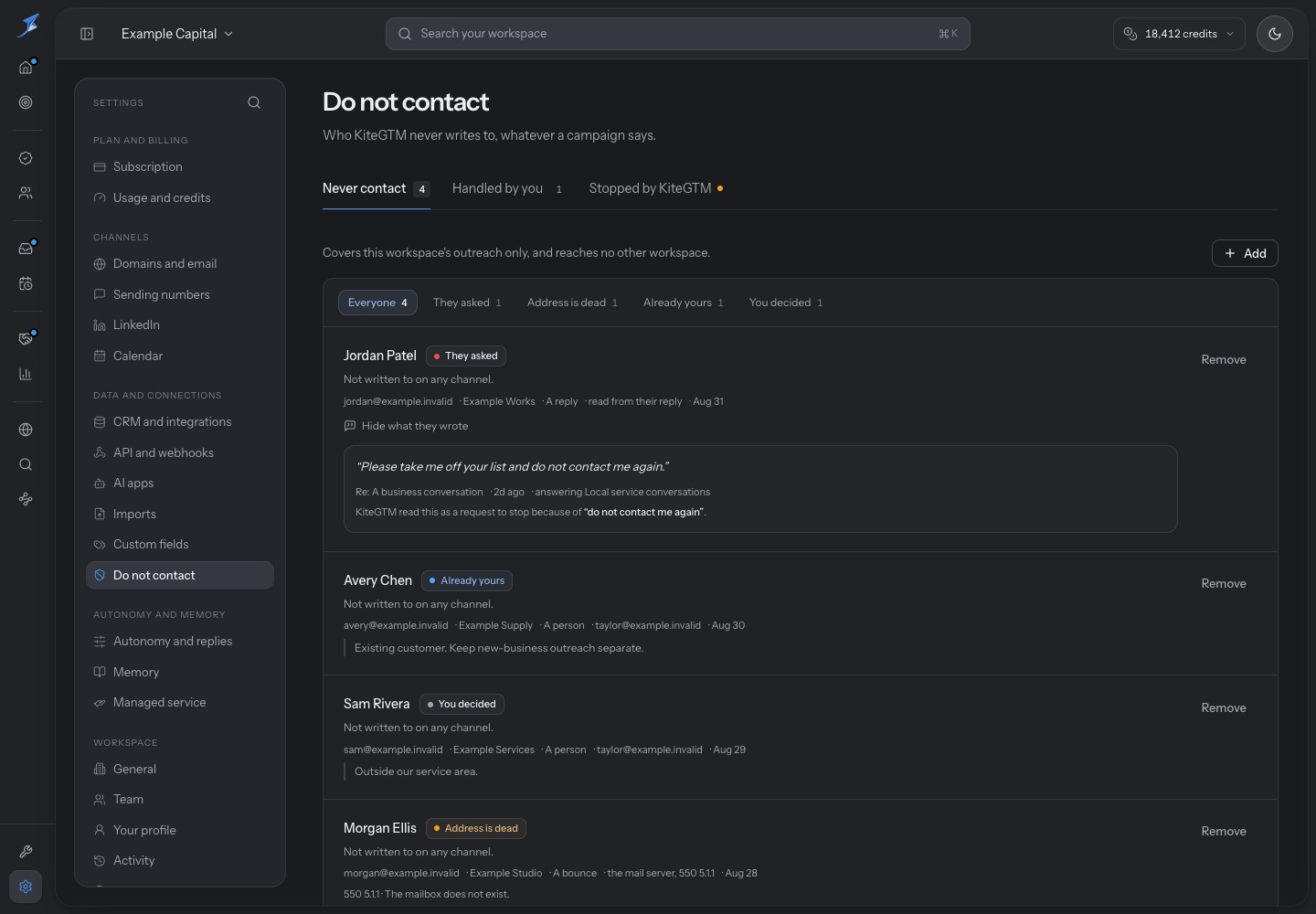Open the home icon in the left rail

tap(26, 67)
